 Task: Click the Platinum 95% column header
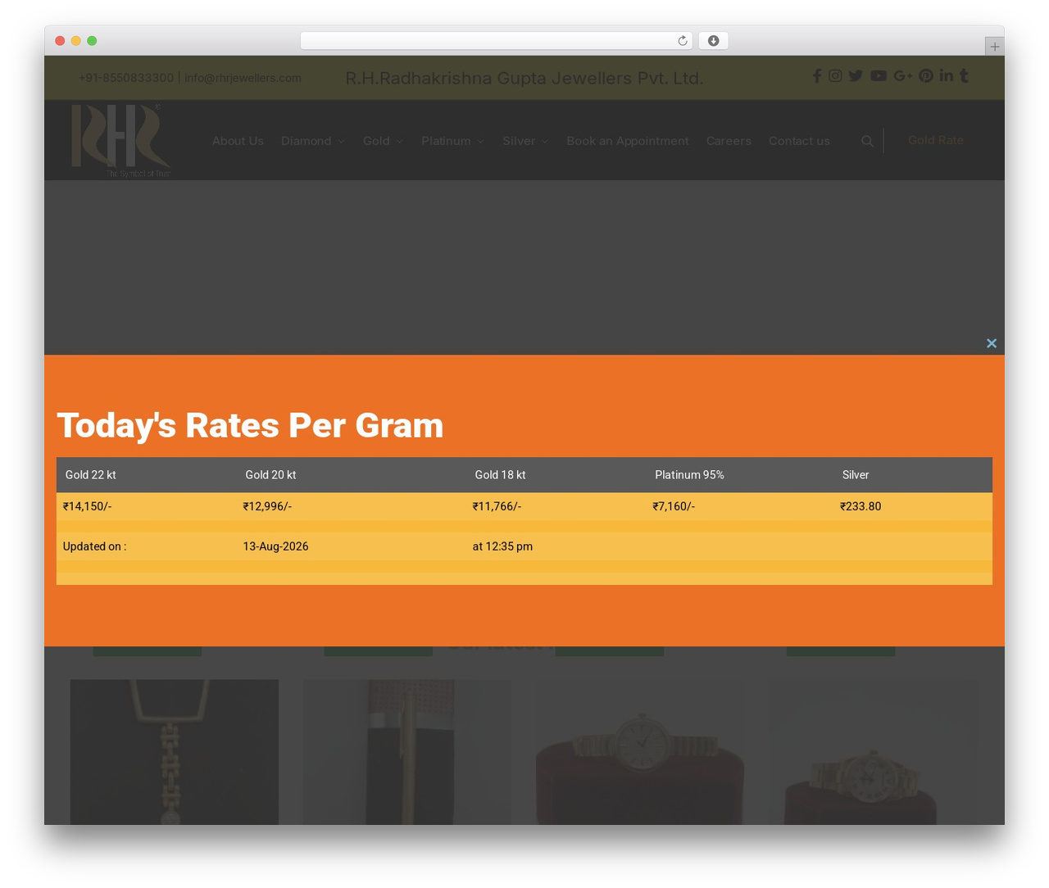coord(689,475)
